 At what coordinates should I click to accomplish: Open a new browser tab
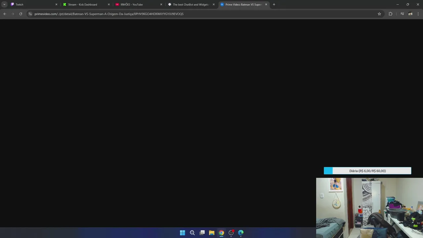click(274, 5)
